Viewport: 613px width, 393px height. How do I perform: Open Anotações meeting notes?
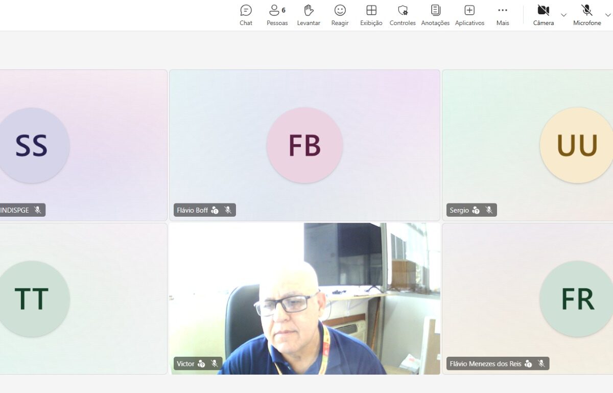(x=435, y=15)
